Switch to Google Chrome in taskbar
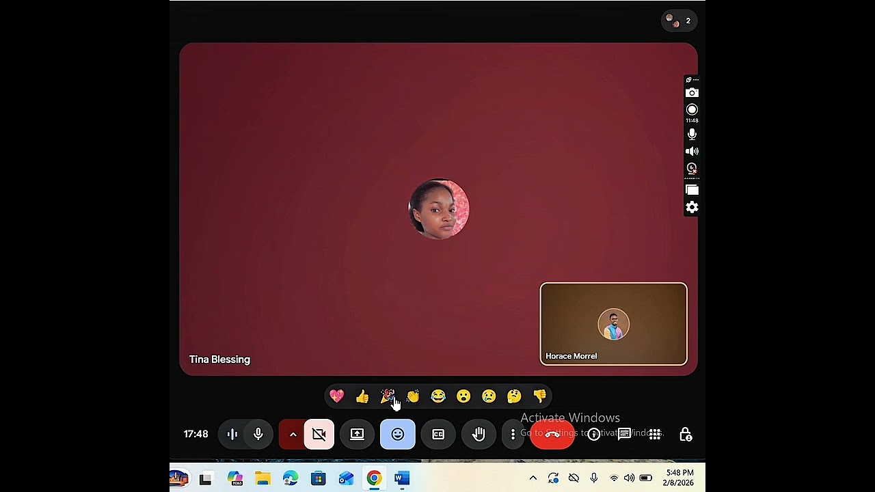This screenshot has height=492, width=875. (x=374, y=478)
